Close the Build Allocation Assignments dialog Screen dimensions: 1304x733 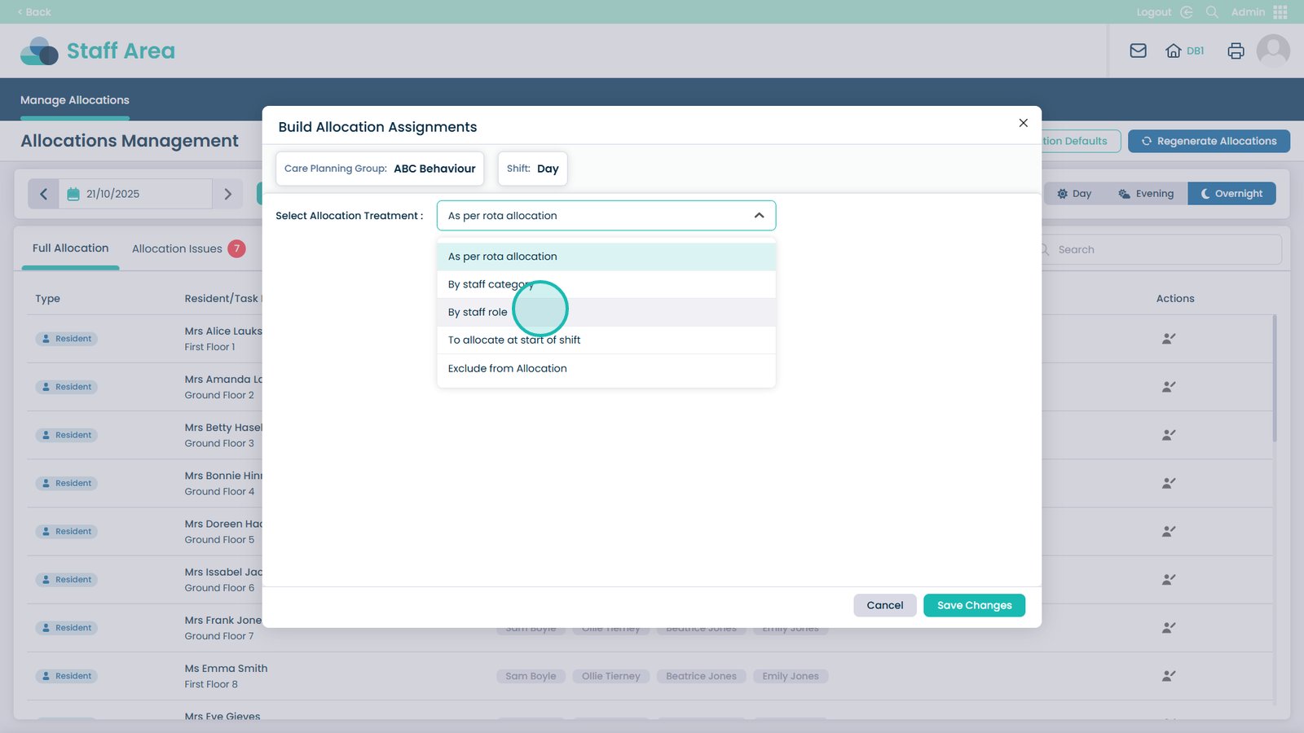pyautogui.click(x=1023, y=123)
